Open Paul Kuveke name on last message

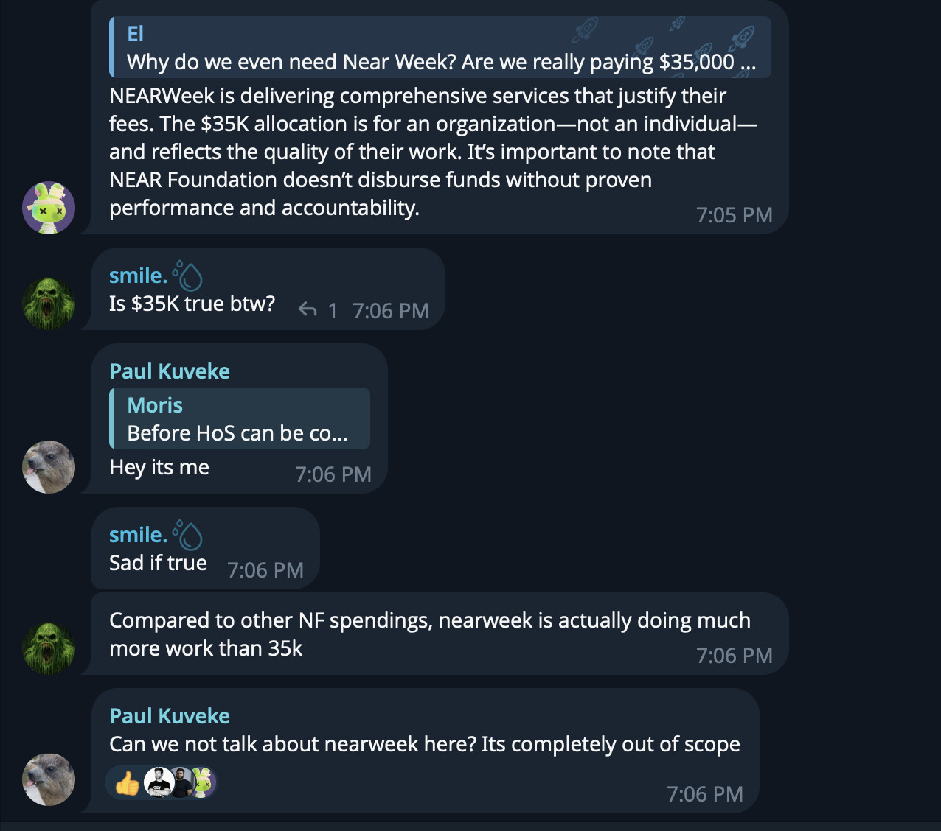point(170,715)
